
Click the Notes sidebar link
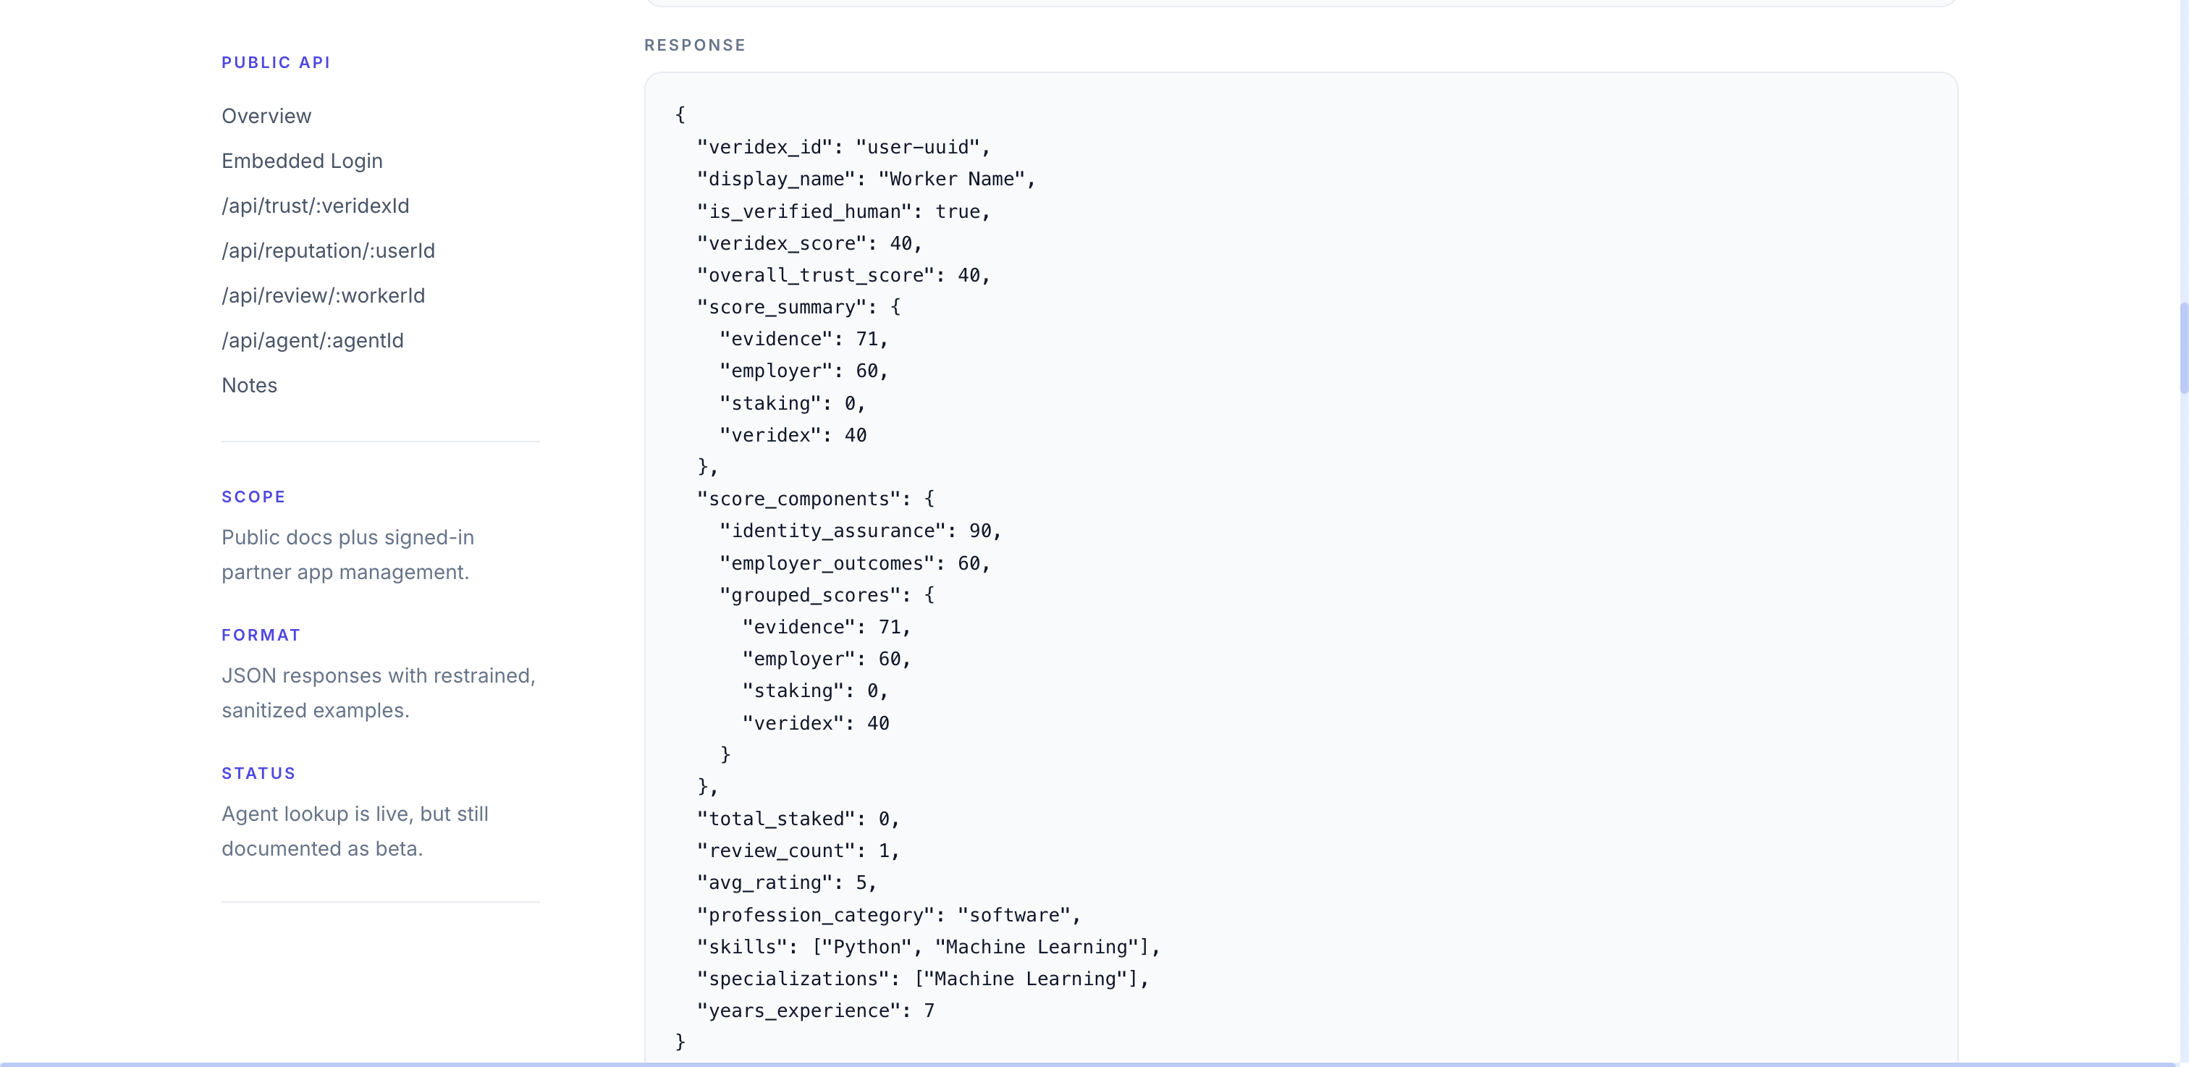point(249,386)
